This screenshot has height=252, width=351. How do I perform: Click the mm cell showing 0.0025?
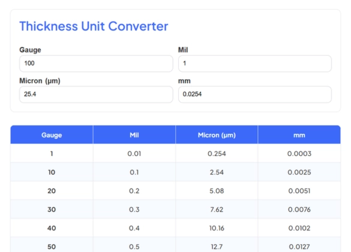click(x=299, y=172)
